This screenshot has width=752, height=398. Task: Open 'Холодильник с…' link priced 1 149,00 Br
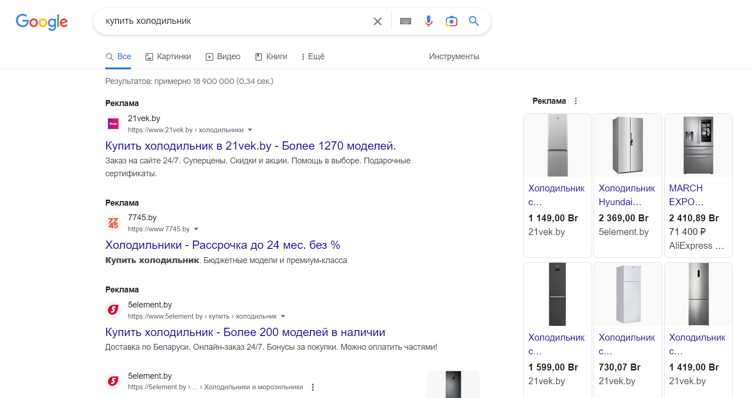tap(556, 195)
